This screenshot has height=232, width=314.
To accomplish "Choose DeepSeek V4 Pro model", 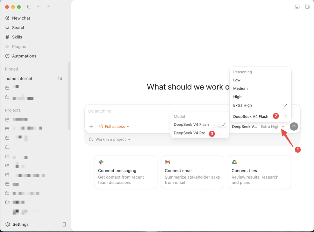I will pos(200,133).
